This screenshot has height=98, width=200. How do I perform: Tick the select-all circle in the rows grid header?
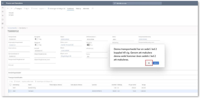10,85
